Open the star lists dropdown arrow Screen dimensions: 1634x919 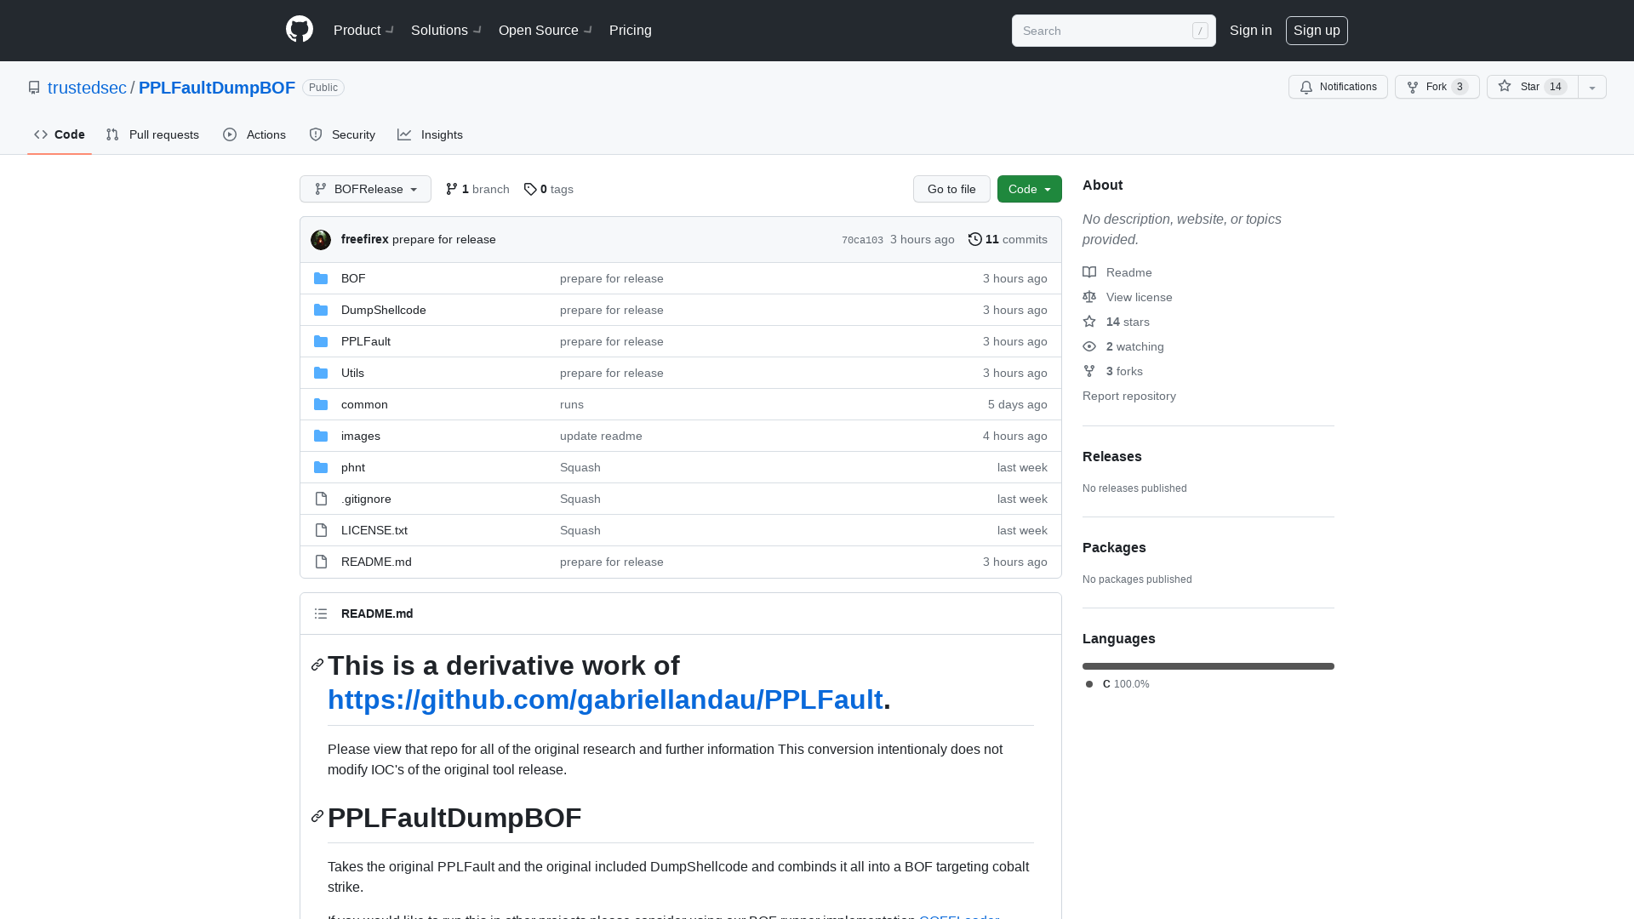pyautogui.click(x=1592, y=87)
